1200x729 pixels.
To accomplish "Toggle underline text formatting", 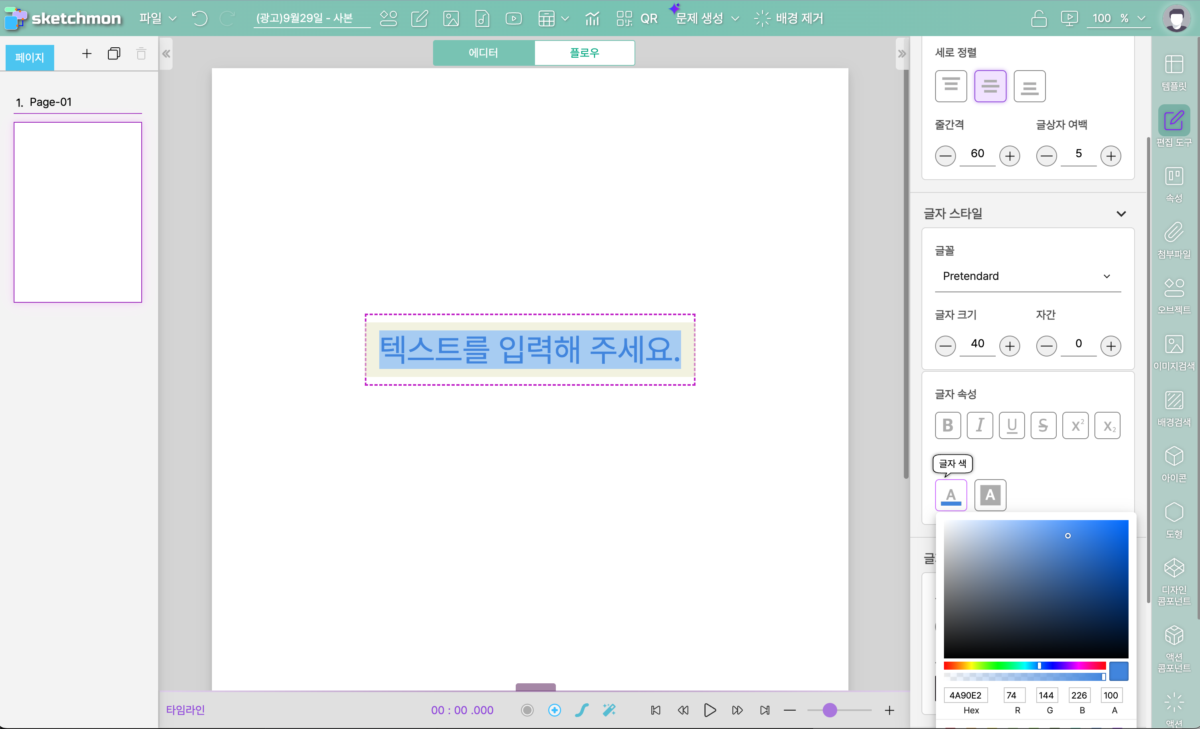I will pos(1011,425).
